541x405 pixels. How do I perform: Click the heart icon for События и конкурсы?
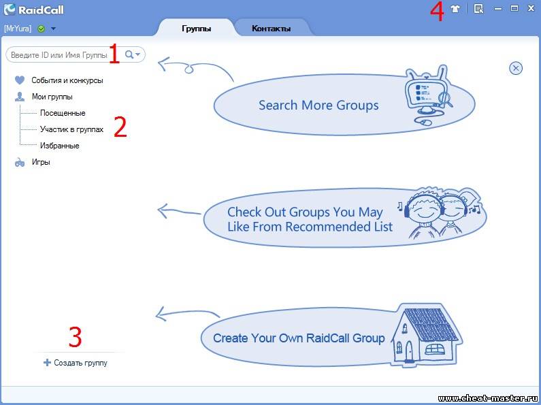point(20,80)
